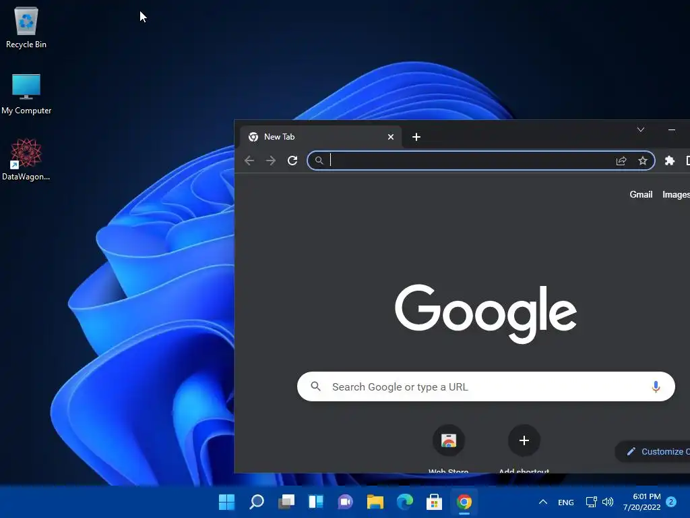Open Teams Chat on taskbar
Screen dimensions: 690x518
tap(346, 502)
